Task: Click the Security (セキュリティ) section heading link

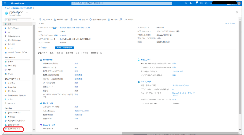Action: coord(146,60)
